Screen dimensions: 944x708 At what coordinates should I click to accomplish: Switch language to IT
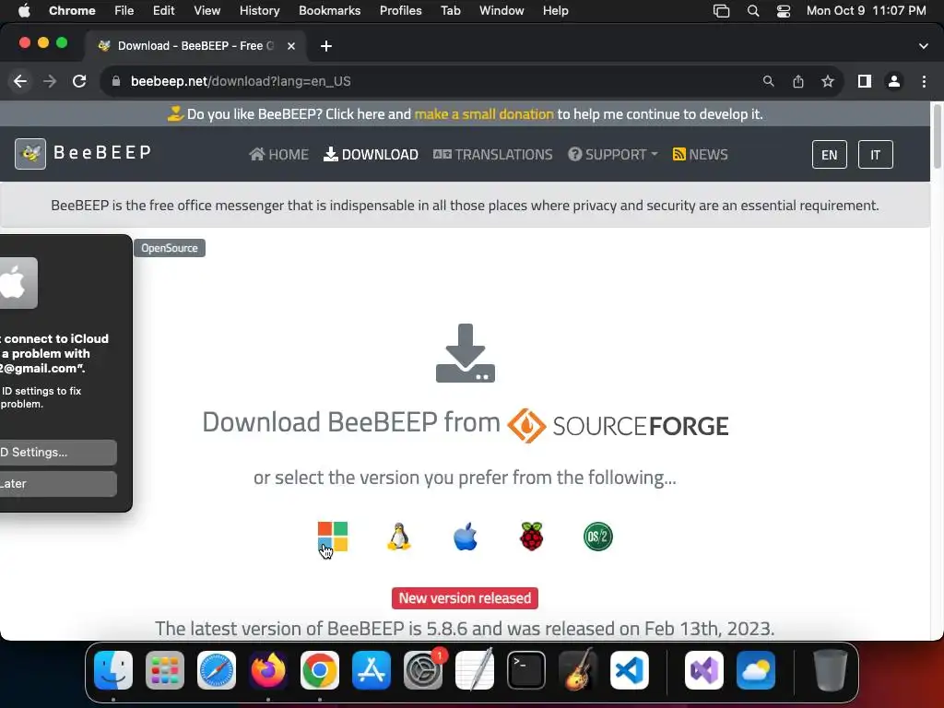[876, 155]
